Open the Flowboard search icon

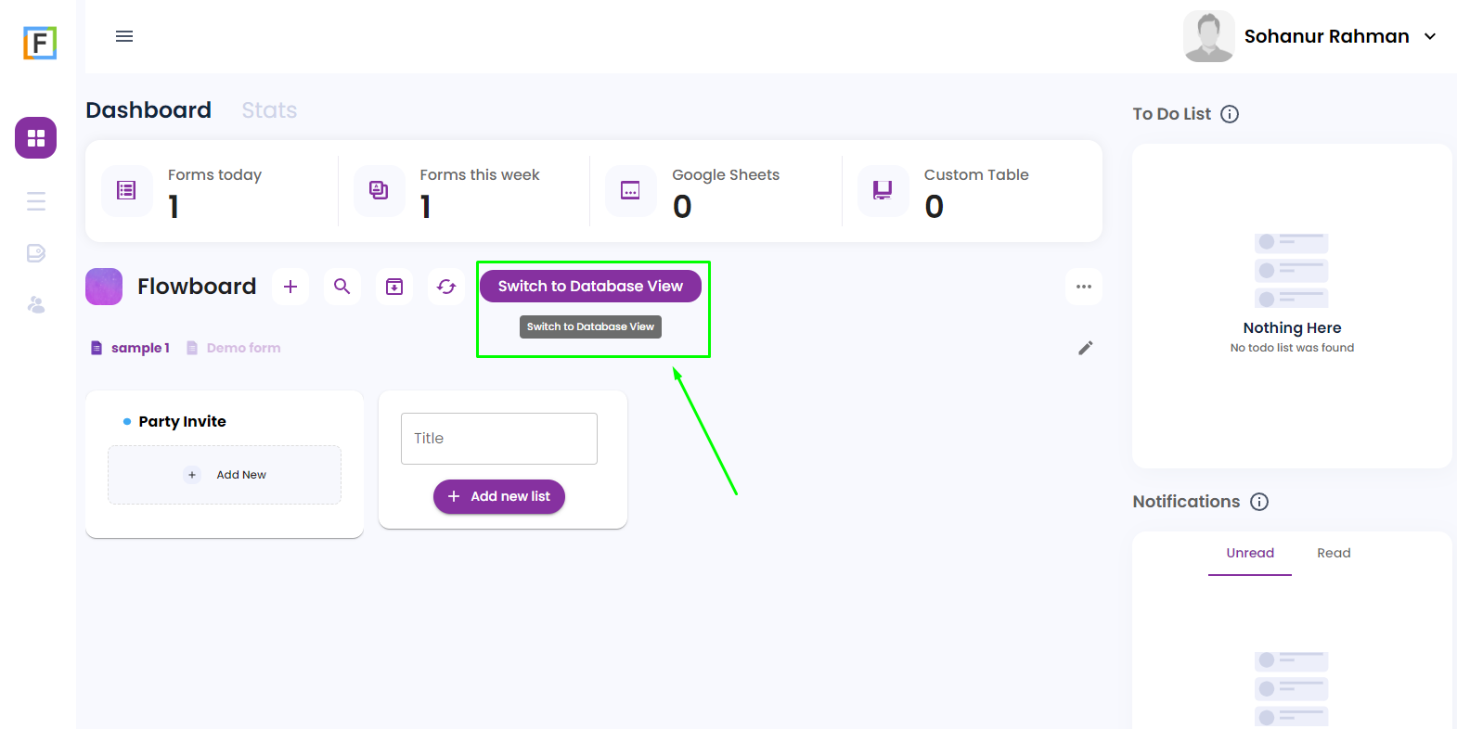342,287
